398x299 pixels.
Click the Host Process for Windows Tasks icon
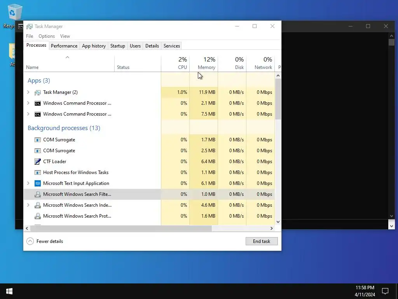point(38,172)
